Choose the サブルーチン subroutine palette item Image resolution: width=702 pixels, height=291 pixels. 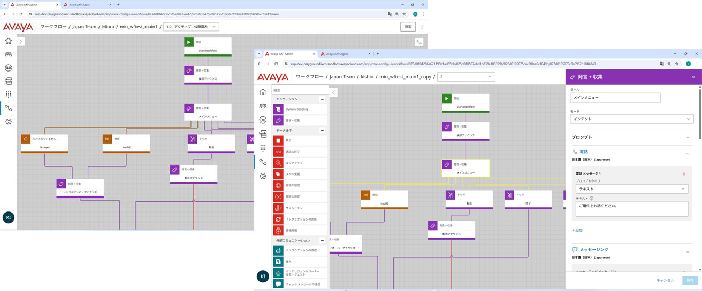[278, 208]
